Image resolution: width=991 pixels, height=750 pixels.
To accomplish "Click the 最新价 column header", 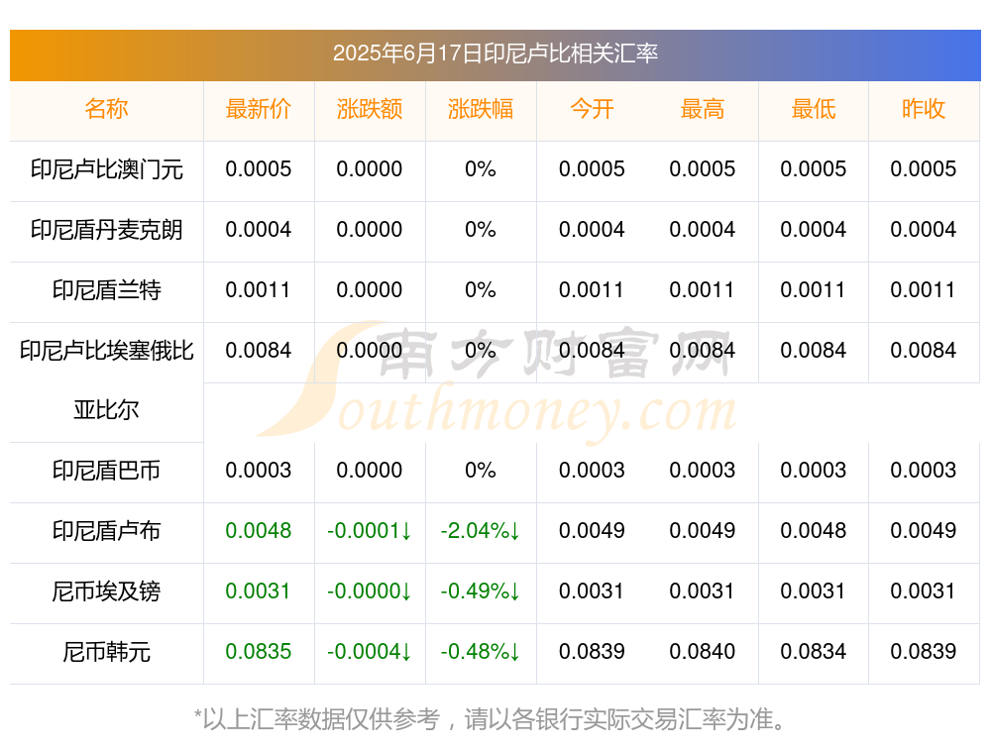I will [x=259, y=109].
